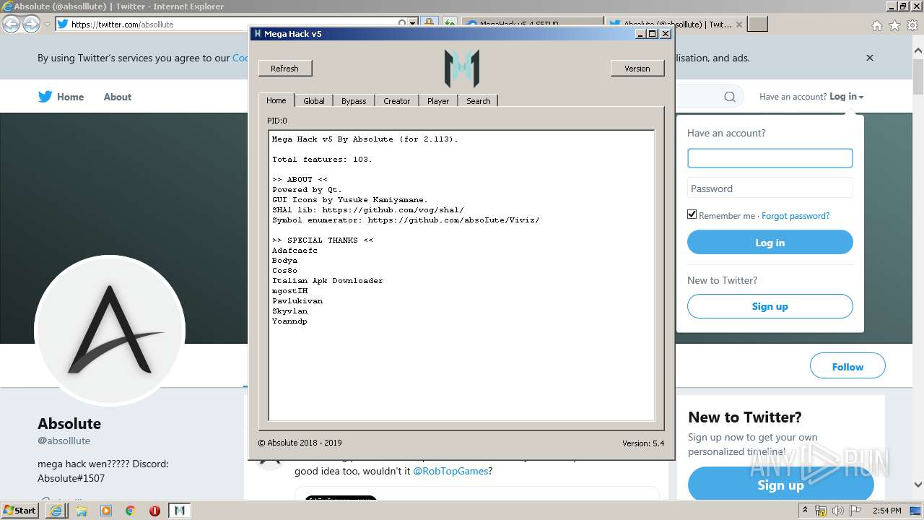This screenshot has width=924, height=520.
Task: Click the Absolute profile name heading
Action: click(x=69, y=424)
